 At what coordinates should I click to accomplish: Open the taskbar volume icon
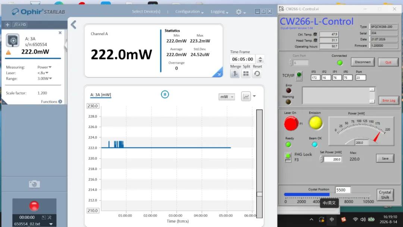click(363, 220)
